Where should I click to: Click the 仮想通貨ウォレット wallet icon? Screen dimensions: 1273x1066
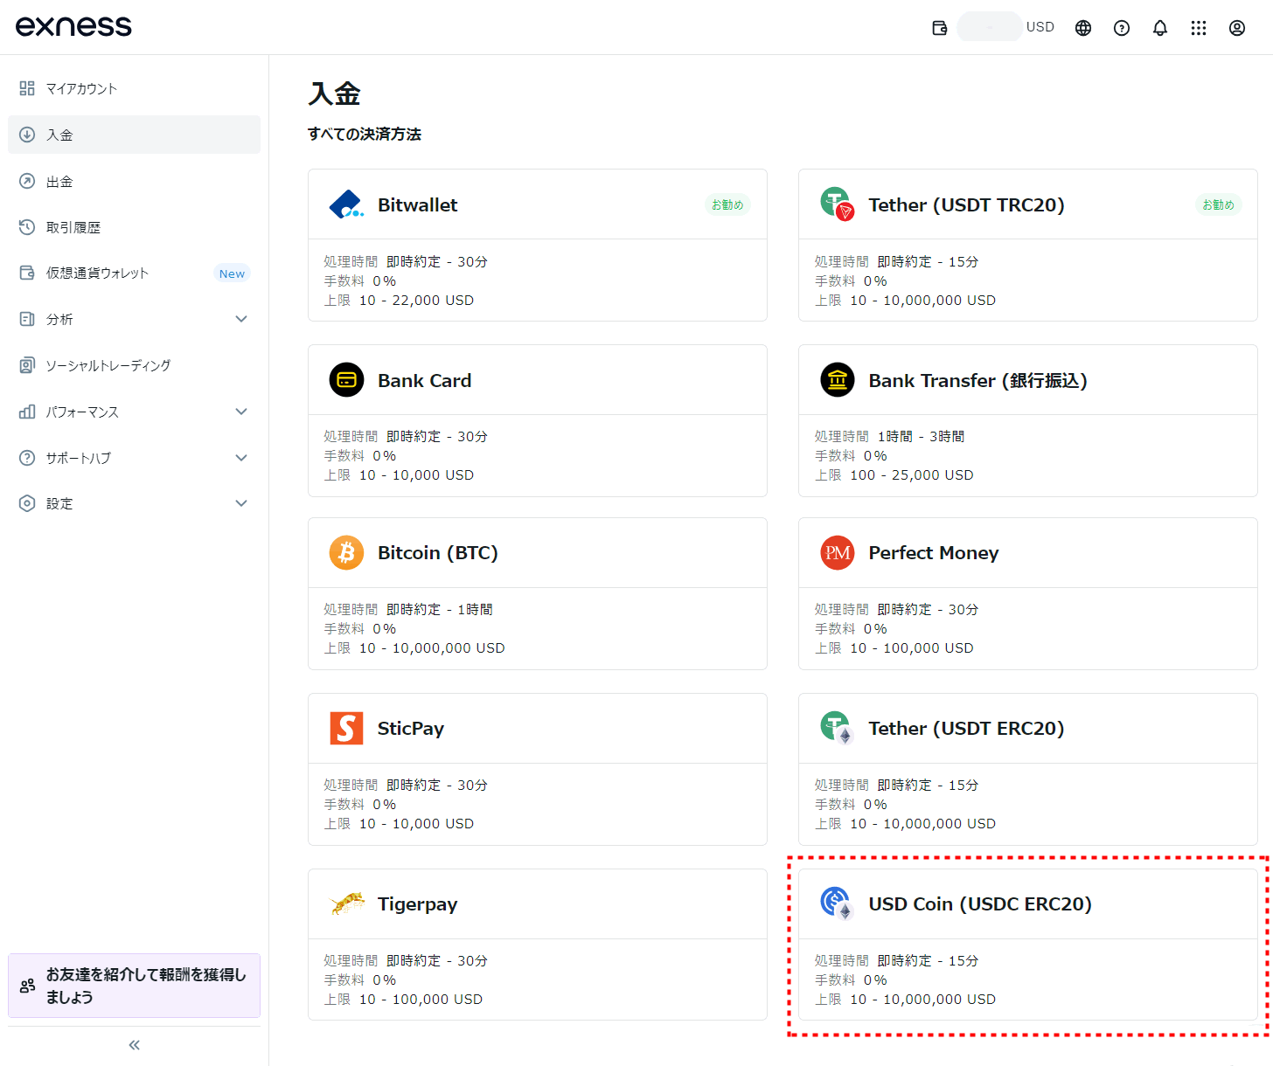pyautogui.click(x=27, y=273)
